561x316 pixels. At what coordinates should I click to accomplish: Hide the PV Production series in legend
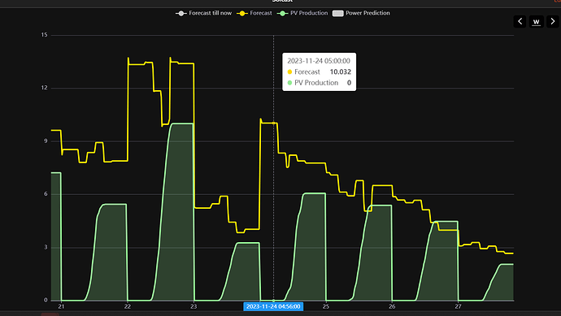(x=302, y=13)
